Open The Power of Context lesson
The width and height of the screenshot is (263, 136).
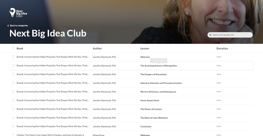[x=151, y=109]
